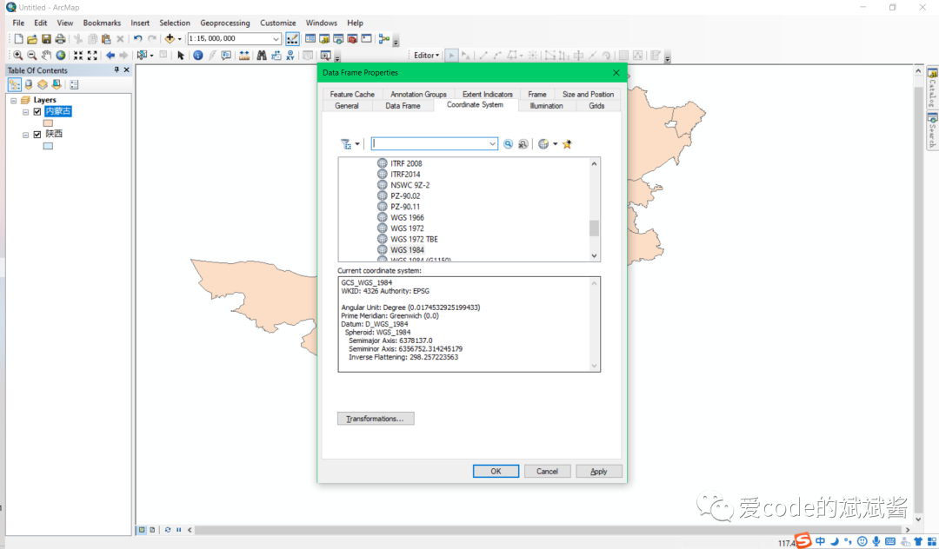939x549 pixels.
Task: Switch TOC to List By Visibility
Action: click(x=43, y=85)
